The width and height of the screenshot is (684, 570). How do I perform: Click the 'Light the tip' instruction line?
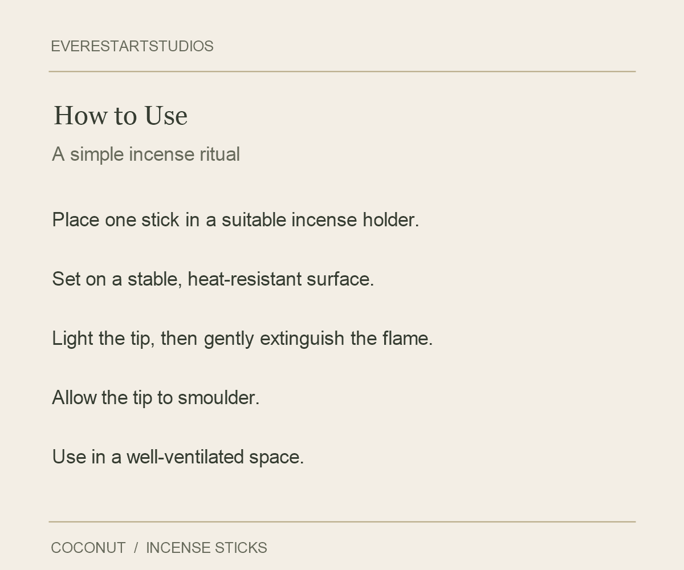pyautogui.click(x=242, y=339)
